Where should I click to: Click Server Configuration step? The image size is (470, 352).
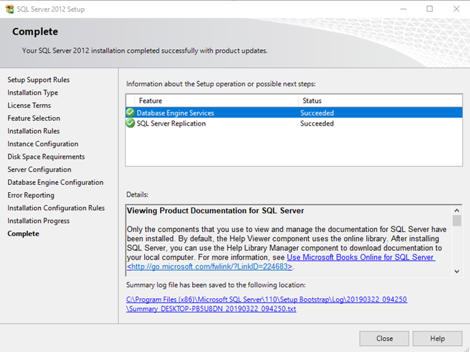39,169
